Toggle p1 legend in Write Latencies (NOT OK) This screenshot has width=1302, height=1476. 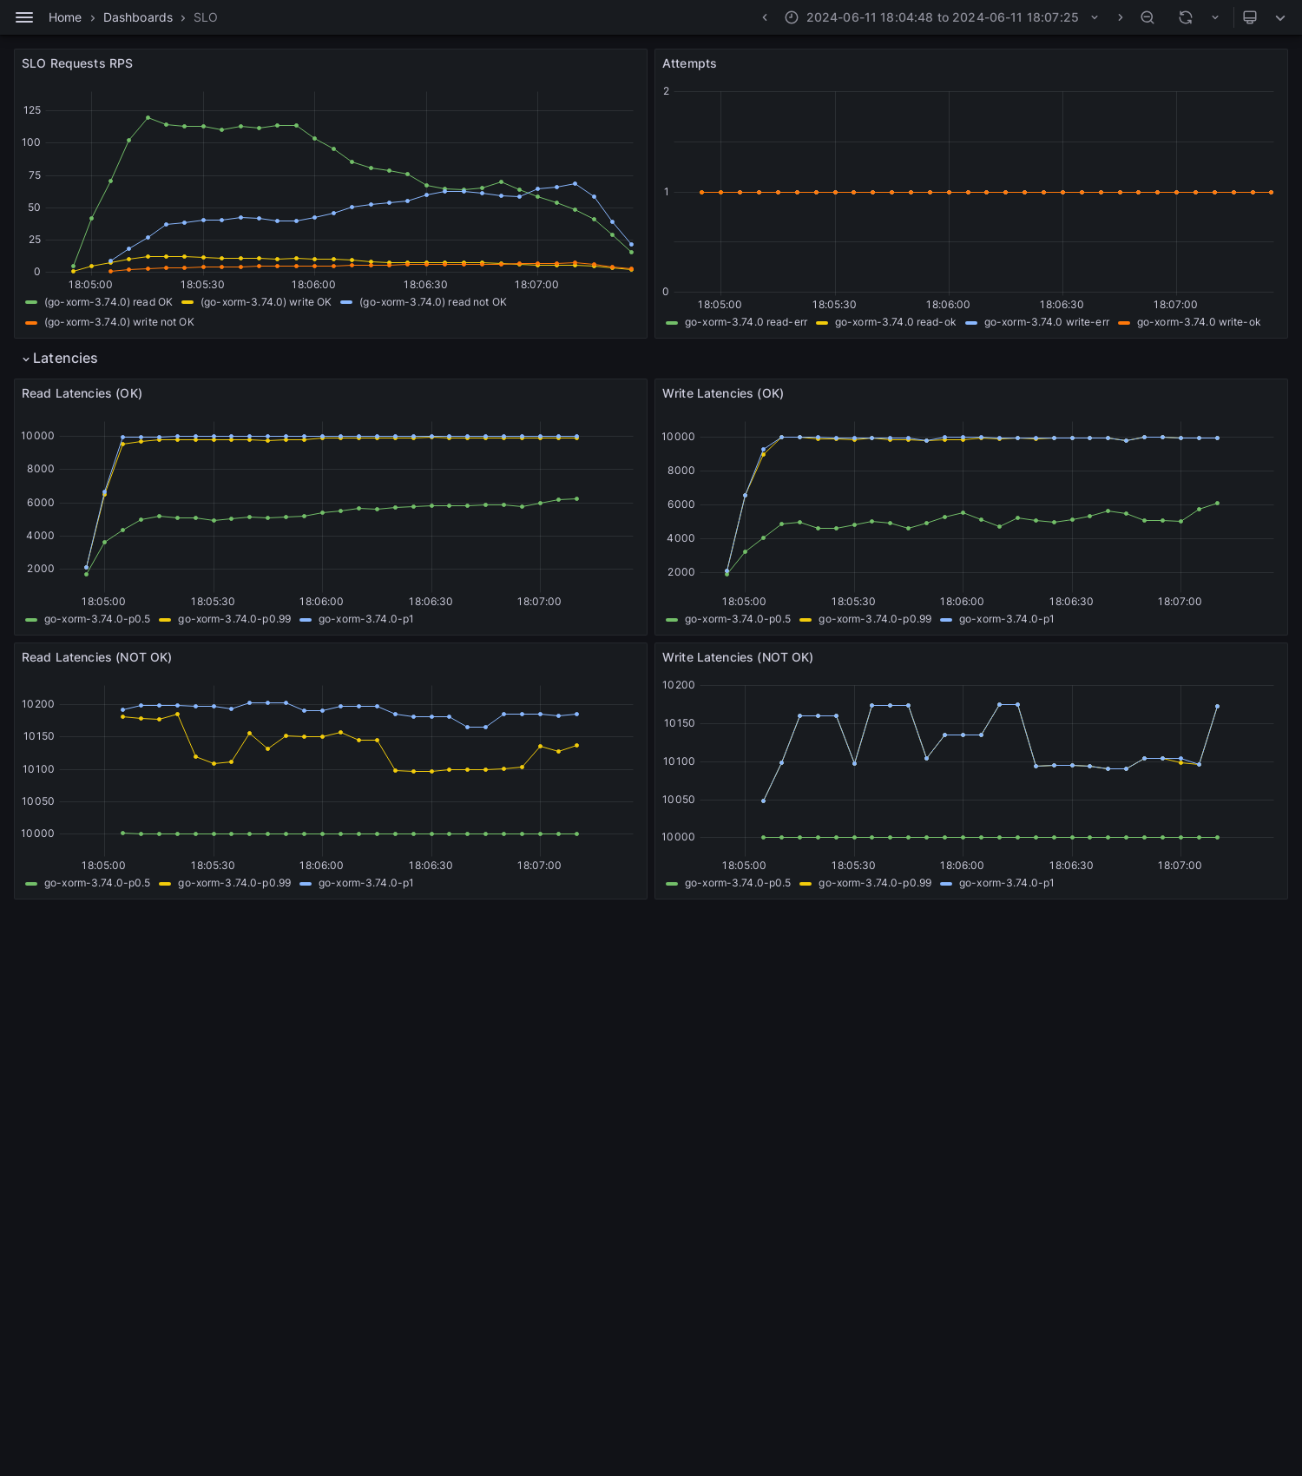pos(1007,883)
